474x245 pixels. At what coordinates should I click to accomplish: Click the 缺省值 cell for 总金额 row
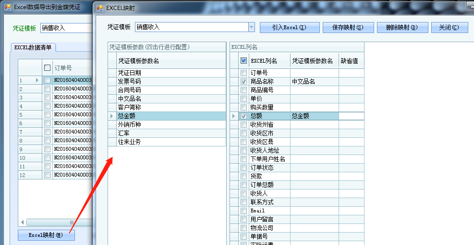[x=351, y=116]
